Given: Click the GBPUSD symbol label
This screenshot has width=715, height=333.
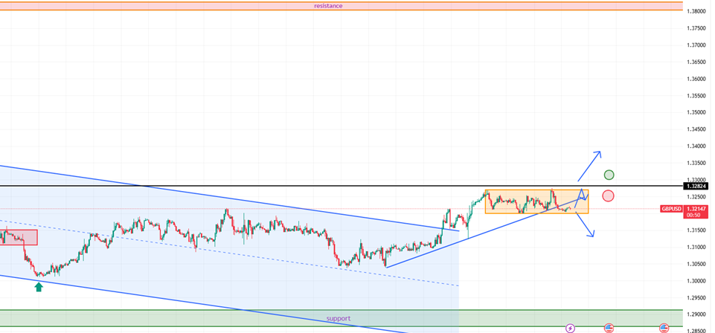Looking at the screenshot, I should tap(671, 209).
